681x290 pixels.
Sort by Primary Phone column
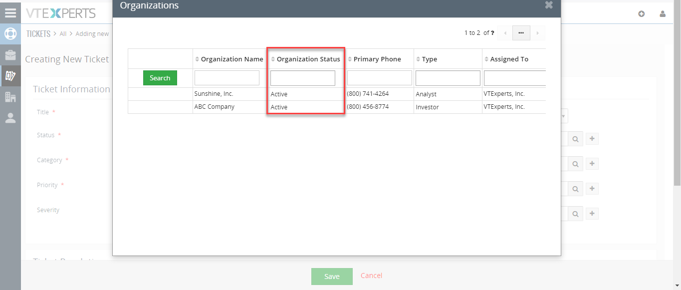[374, 59]
